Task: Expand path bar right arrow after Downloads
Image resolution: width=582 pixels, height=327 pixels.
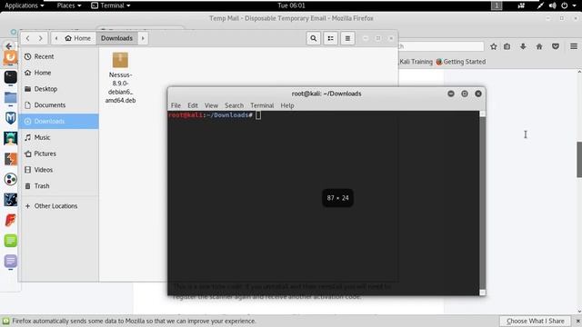Action: (x=143, y=38)
